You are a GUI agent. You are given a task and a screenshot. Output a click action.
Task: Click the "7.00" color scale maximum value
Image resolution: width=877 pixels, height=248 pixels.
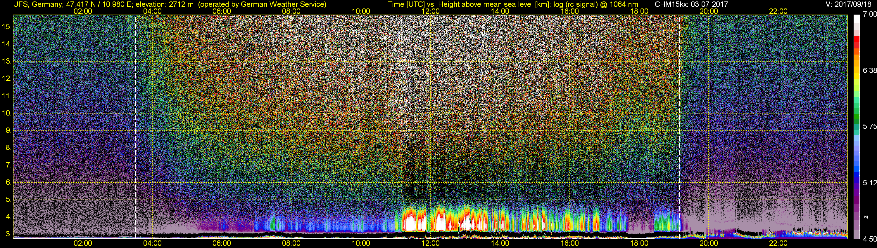point(869,14)
